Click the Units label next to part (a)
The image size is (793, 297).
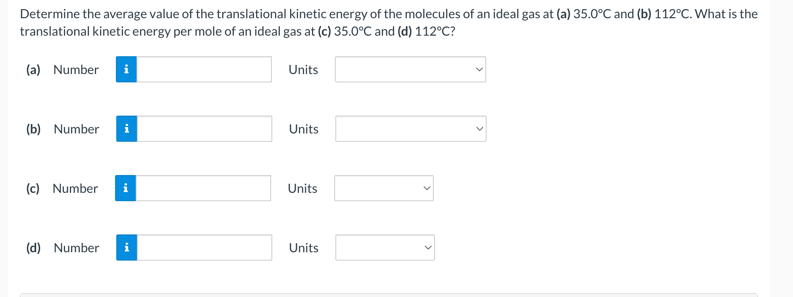(x=303, y=69)
